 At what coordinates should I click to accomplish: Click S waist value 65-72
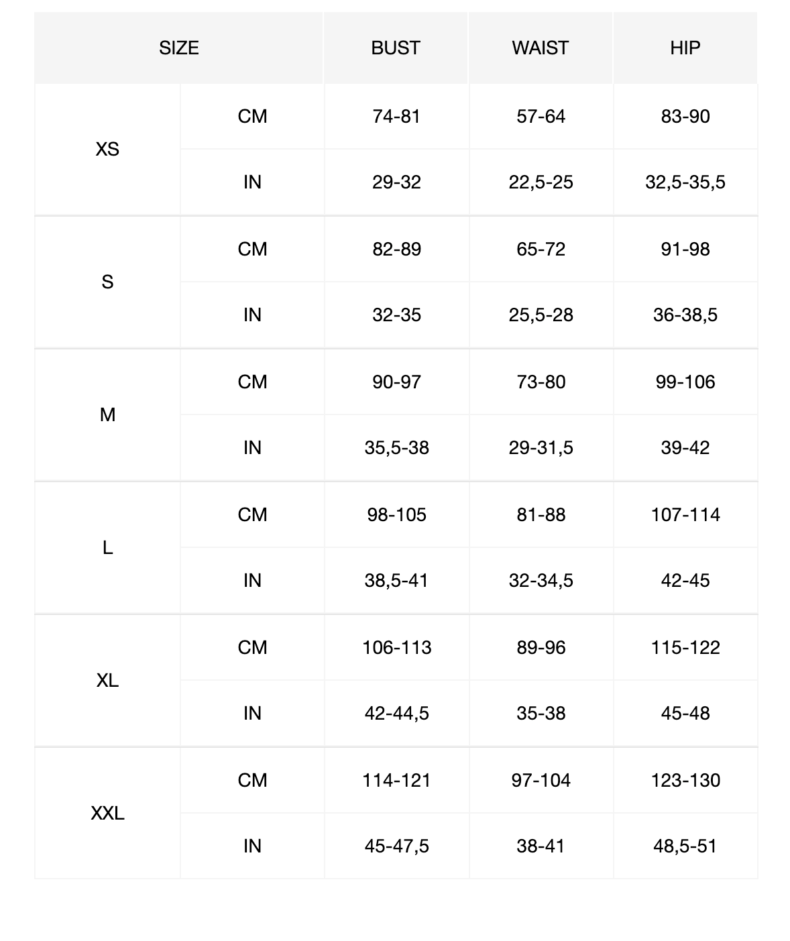click(x=541, y=250)
